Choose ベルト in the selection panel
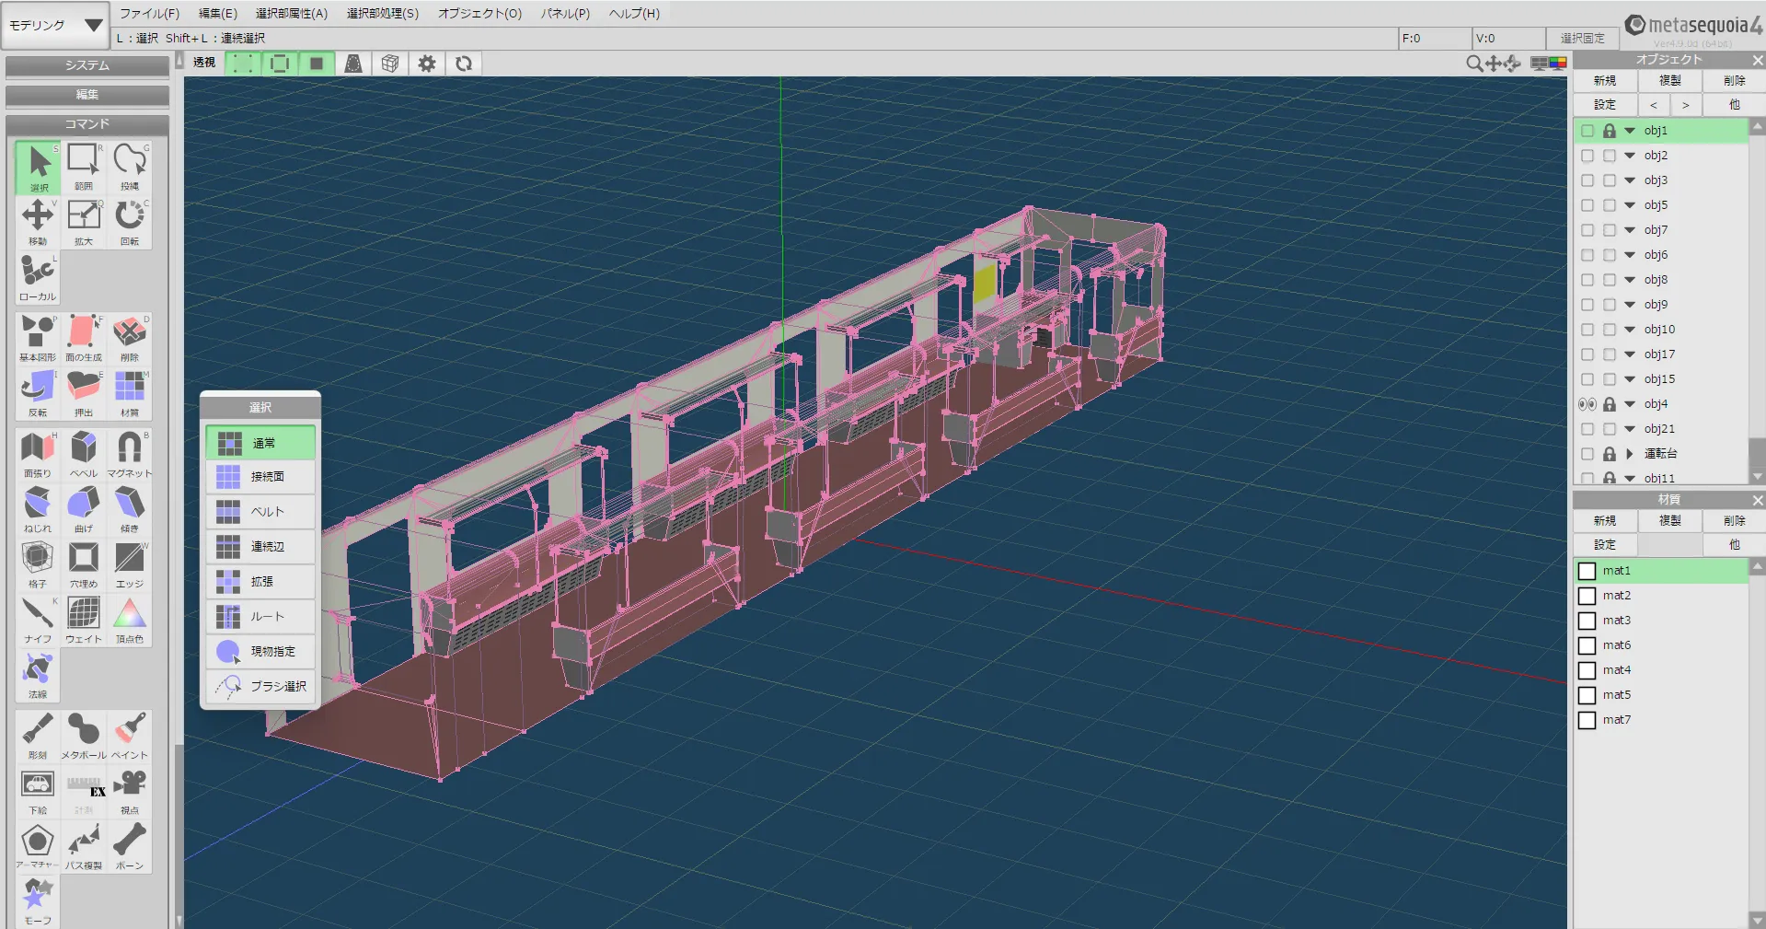Image resolution: width=1766 pixels, height=929 pixels. 260,512
